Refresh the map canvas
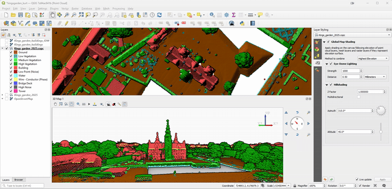The height and width of the screenshot is (189, 392). (159, 15)
